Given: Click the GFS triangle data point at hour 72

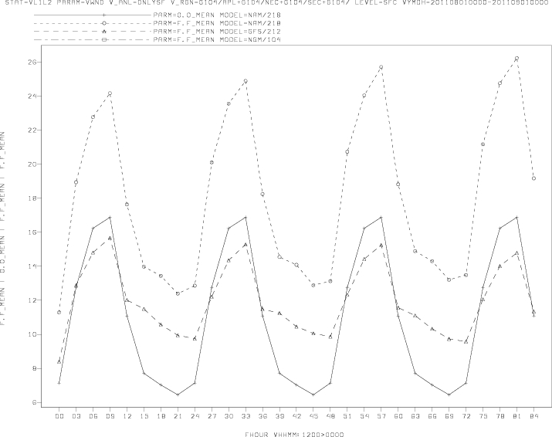Looking at the screenshot, I should (x=466, y=341).
